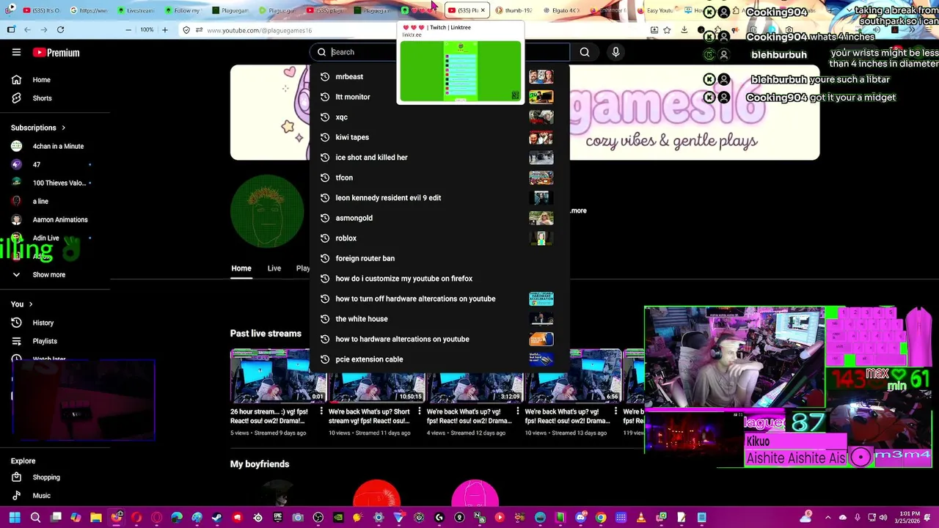The height and width of the screenshot is (528, 939).
Task: Open taskbar clock showing 1:01 PM
Action: tap(909, 518)
